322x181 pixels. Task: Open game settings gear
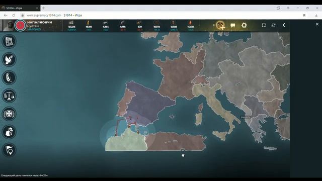(244, 25)
